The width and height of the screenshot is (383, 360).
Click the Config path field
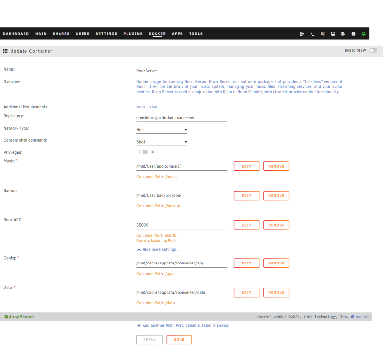182,263
